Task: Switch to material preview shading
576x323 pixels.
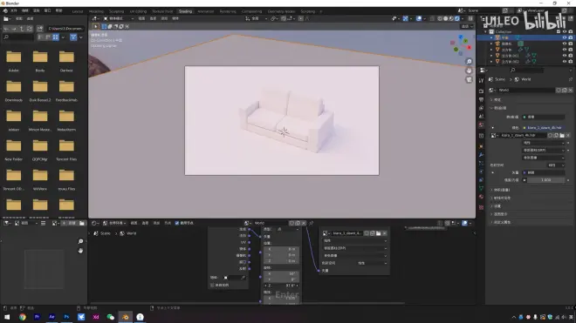Action: click(x=451, y=18)
